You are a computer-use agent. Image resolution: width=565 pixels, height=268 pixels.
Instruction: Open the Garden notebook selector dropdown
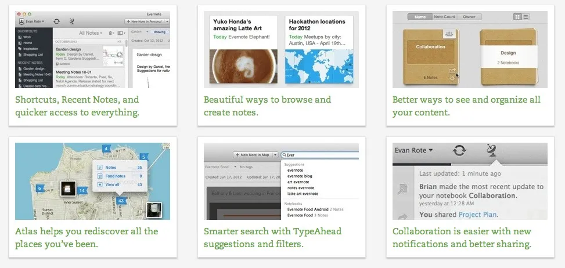click(x=140, y=32)
